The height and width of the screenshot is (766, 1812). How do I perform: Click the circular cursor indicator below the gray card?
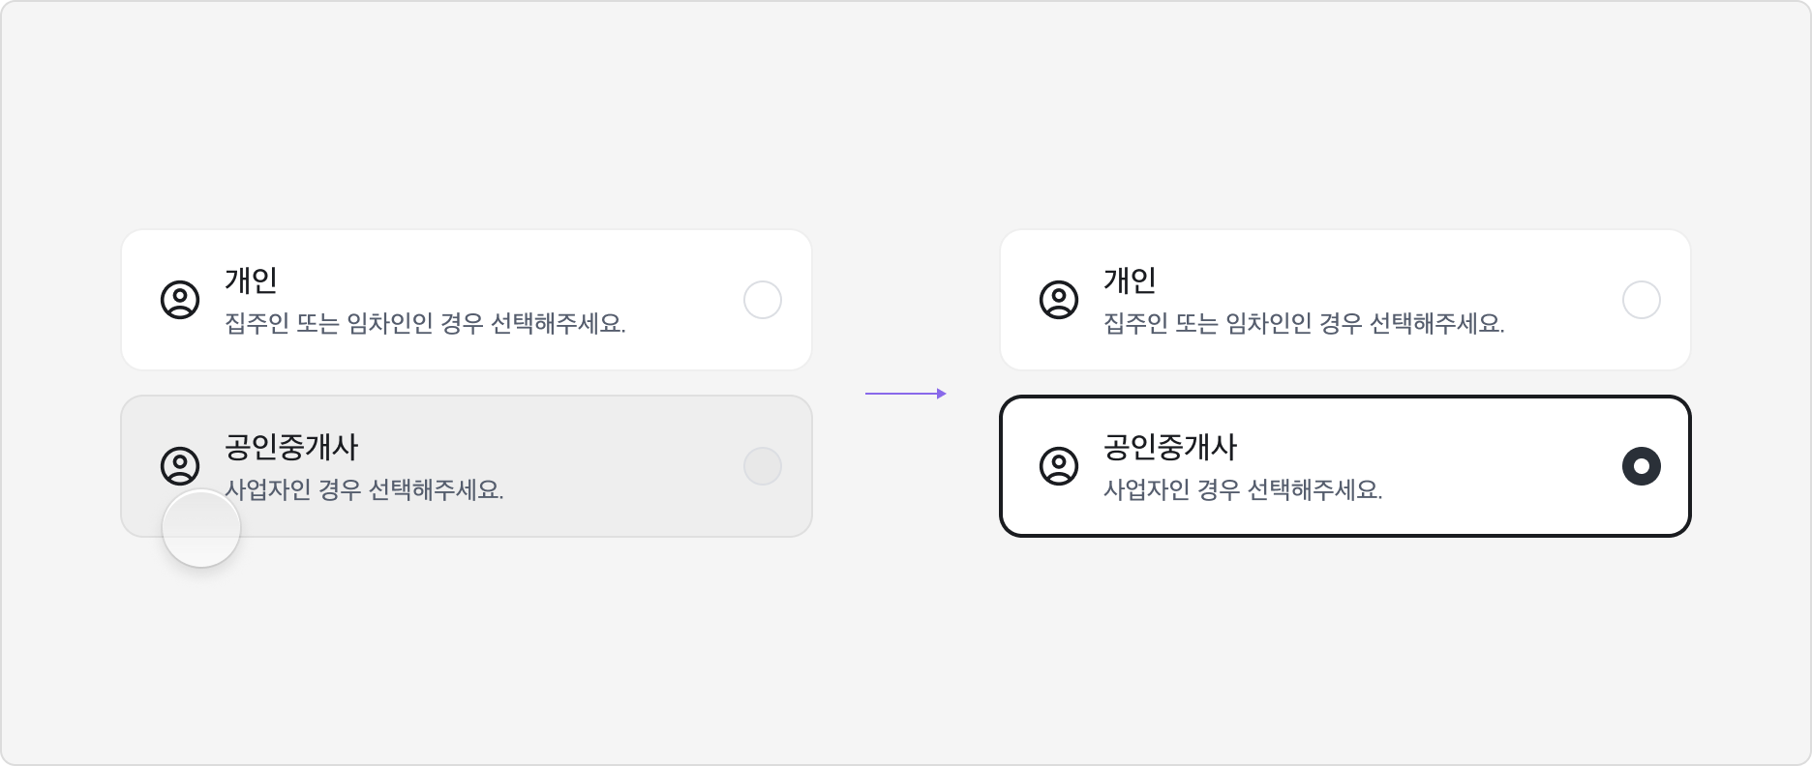click(201, 526)
